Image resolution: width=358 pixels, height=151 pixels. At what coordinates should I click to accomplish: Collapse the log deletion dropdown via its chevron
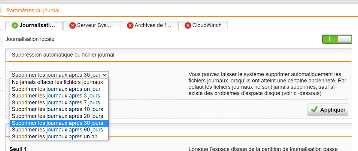(x=105, y=75)
